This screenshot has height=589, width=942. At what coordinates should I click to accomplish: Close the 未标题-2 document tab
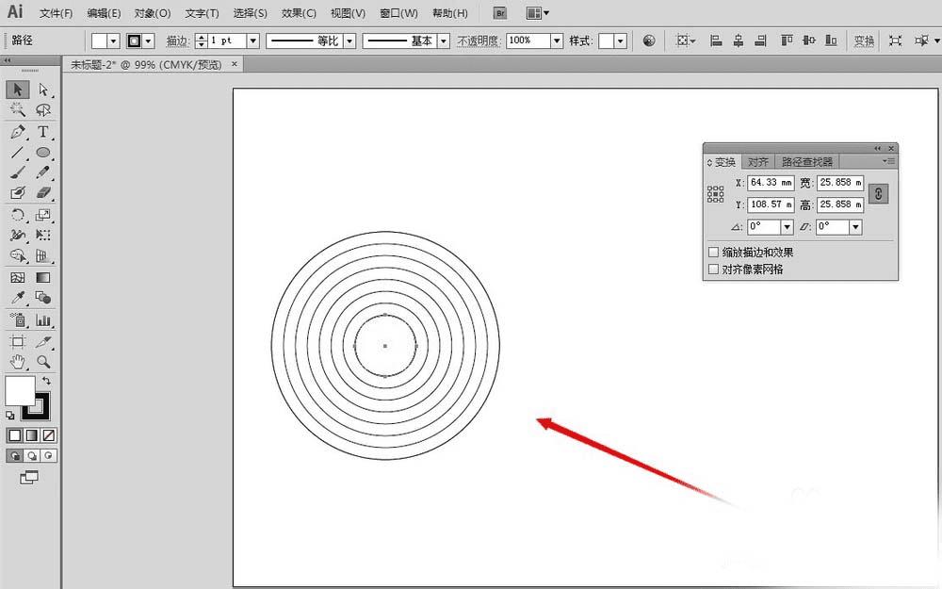235,64
